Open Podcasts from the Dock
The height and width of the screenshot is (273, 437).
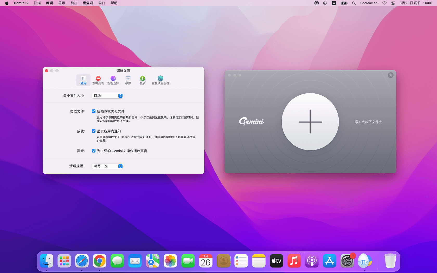(312, 261)
